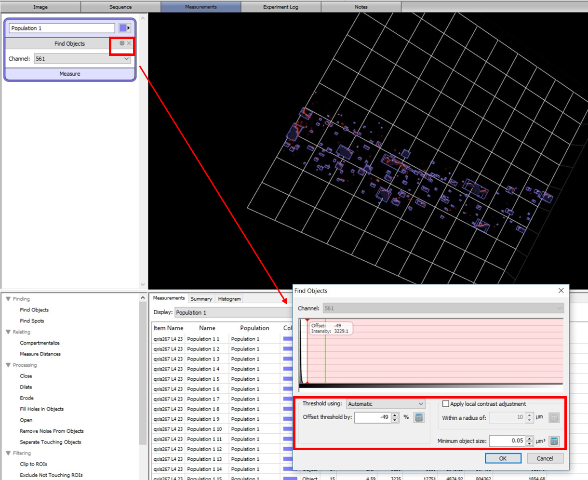Enable Apply local contrast adjustment checkbox
588x480 pixels.
(446, 404)
